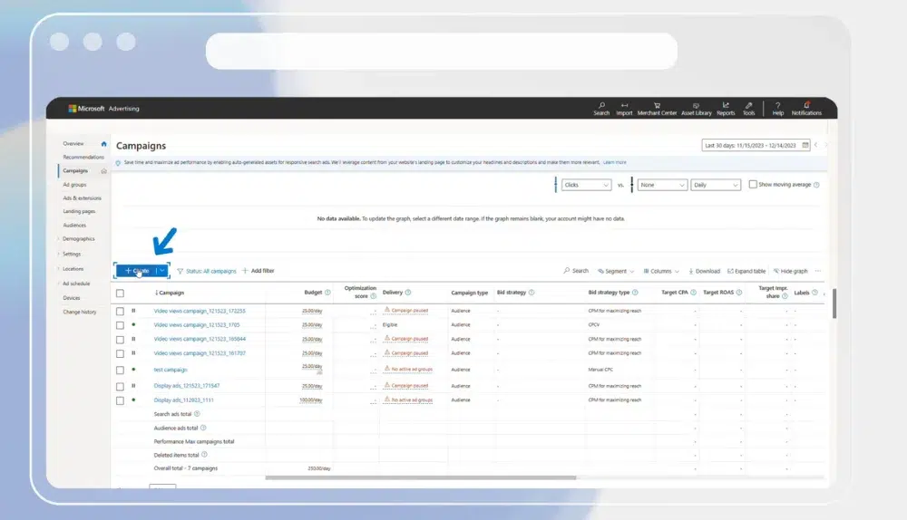Open the test campaign link
The image size is (907, 520).
click(x=171, y=370)
